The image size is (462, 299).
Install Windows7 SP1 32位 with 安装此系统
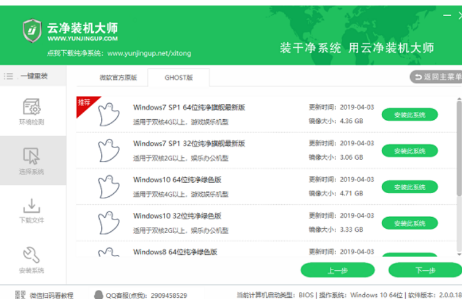coord(409,151)
